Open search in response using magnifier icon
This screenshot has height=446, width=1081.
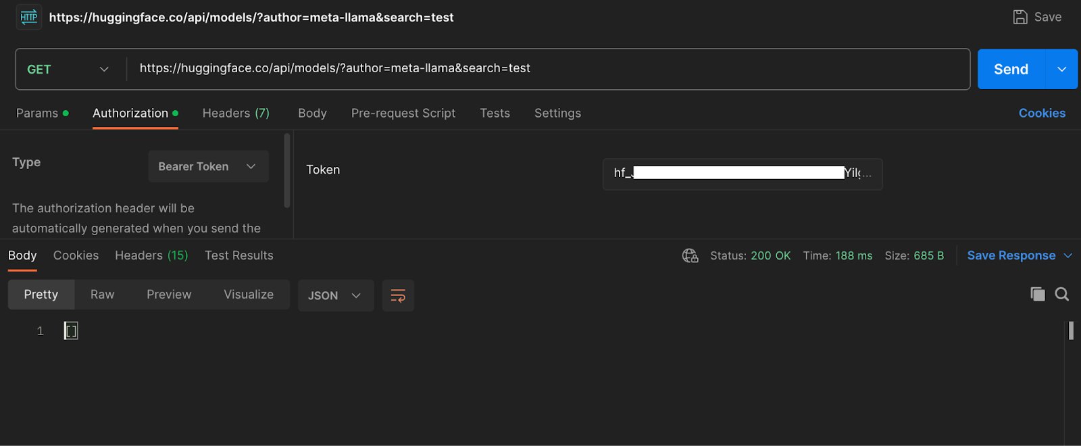click(x=1062, y=294)
